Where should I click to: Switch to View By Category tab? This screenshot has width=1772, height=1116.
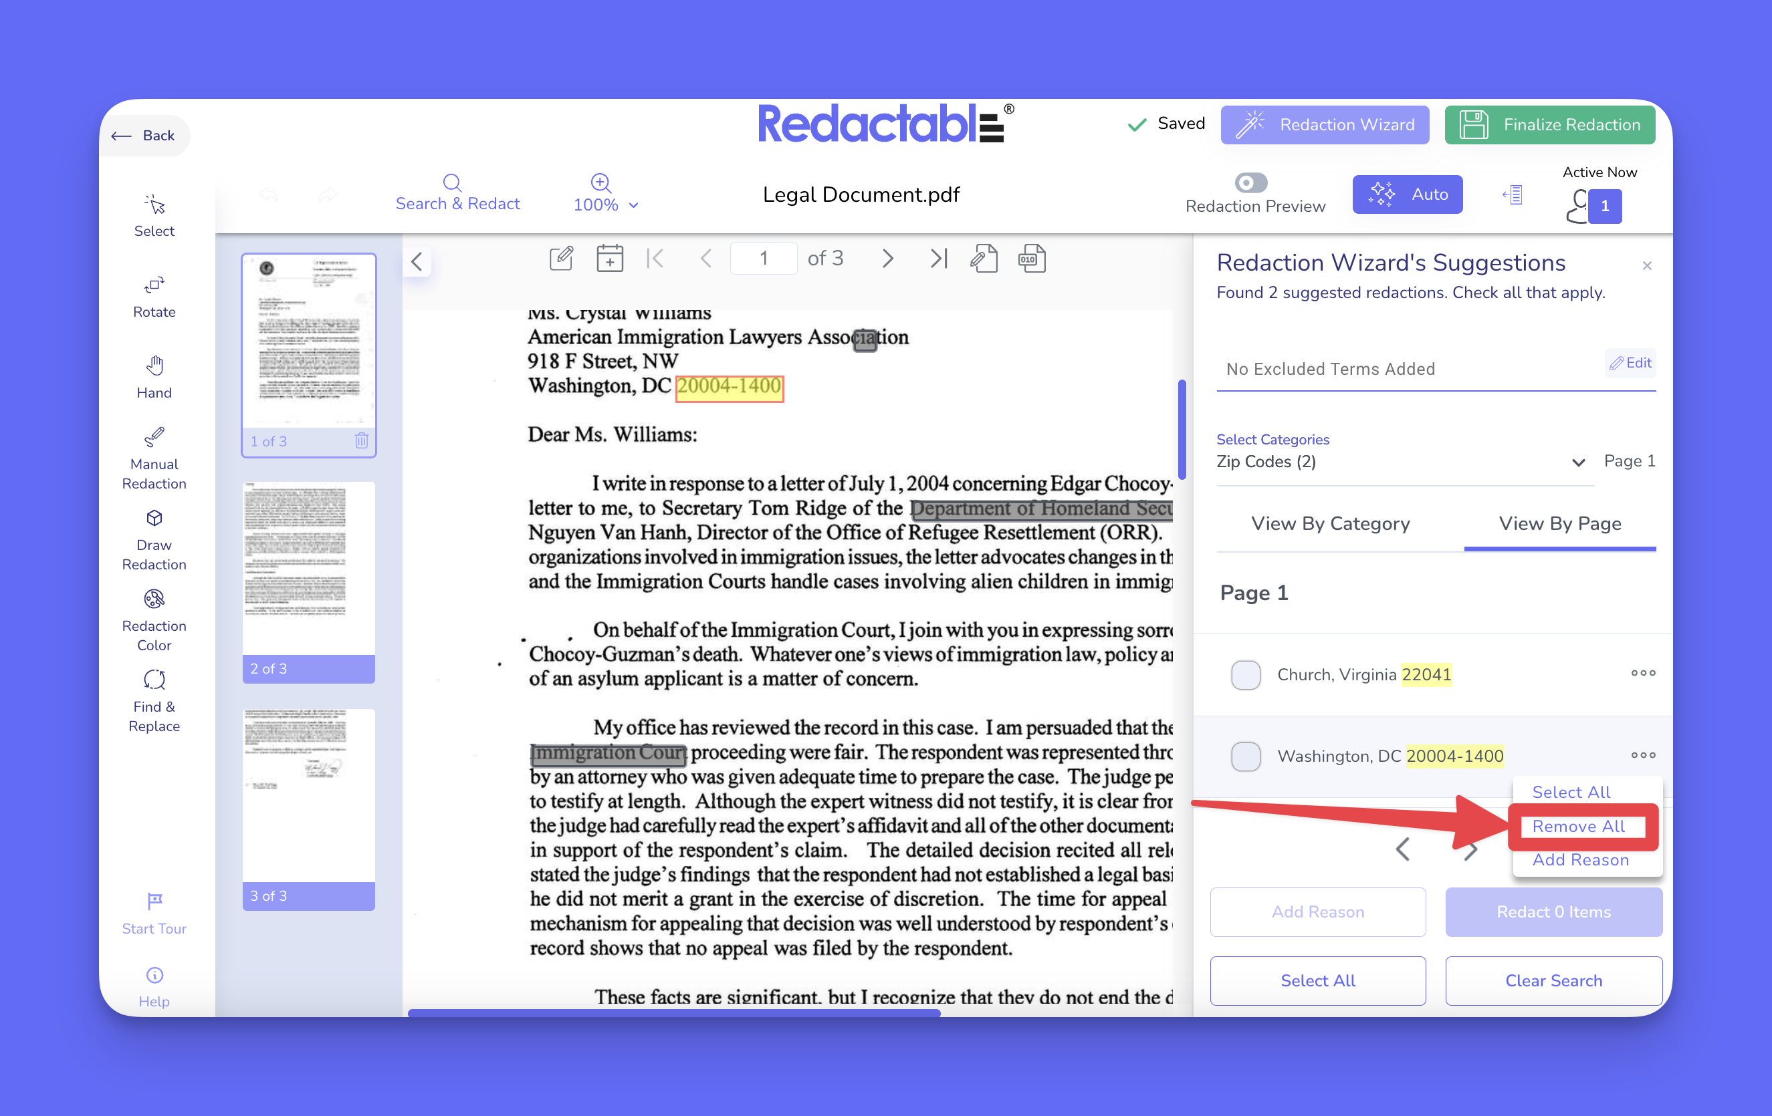[x=1330, y=524]
